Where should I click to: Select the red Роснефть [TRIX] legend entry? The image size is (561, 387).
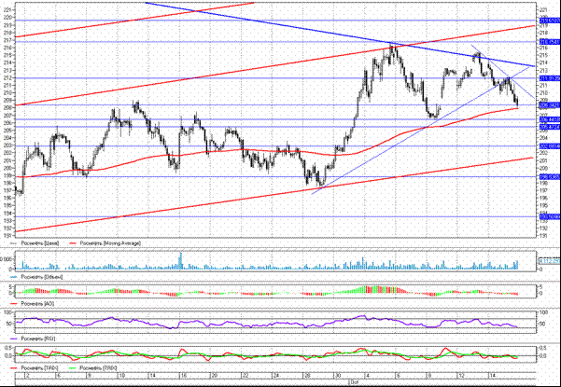(43, 368)
